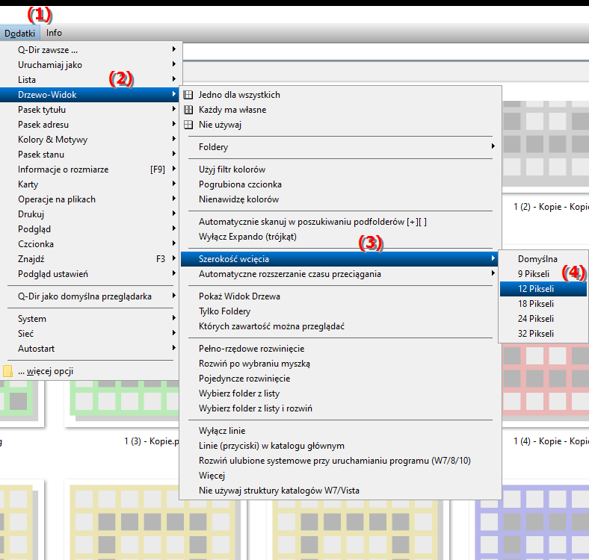
Task: Open the Drukuj submenu
Action: point(90,214)
